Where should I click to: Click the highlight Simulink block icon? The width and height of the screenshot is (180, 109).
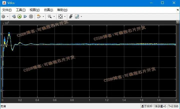click(x=39, y=16)
